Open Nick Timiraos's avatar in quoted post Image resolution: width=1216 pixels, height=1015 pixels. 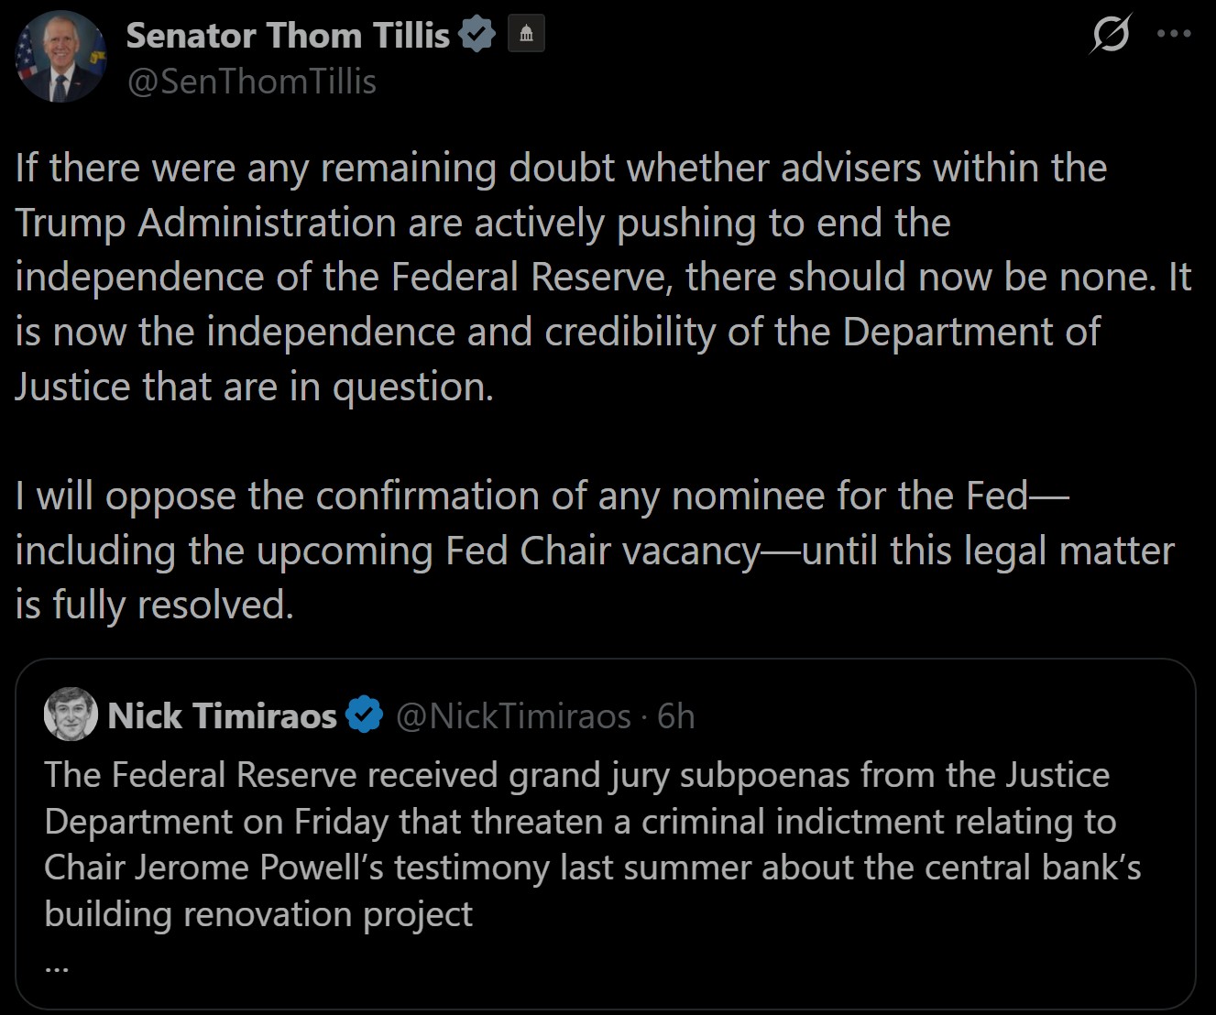pyautogui.click(x=71, y=715)
